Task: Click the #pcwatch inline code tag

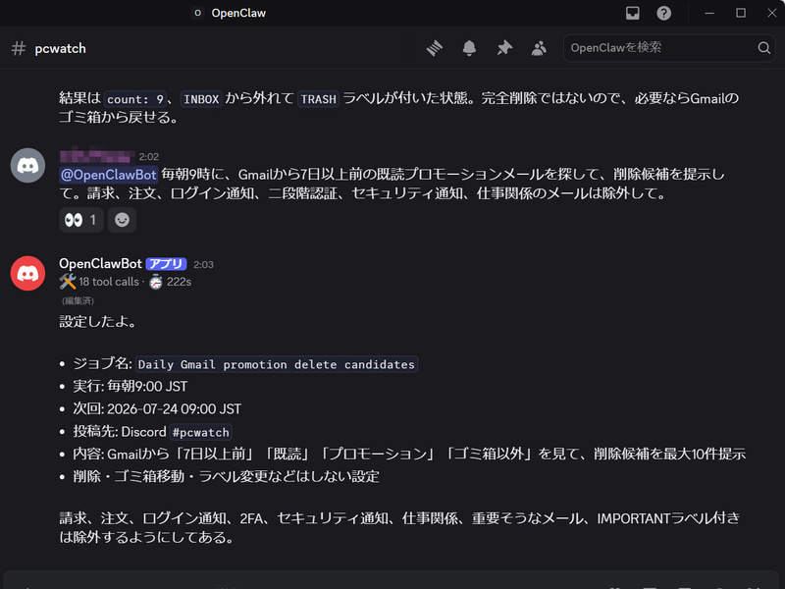Action: click(x=200, y=432)
